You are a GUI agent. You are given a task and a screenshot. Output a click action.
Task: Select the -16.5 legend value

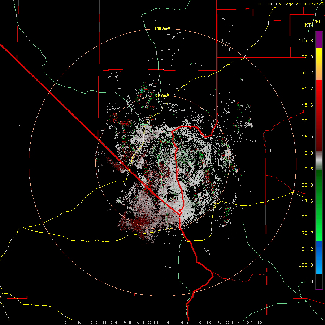(x=306, y=169)
